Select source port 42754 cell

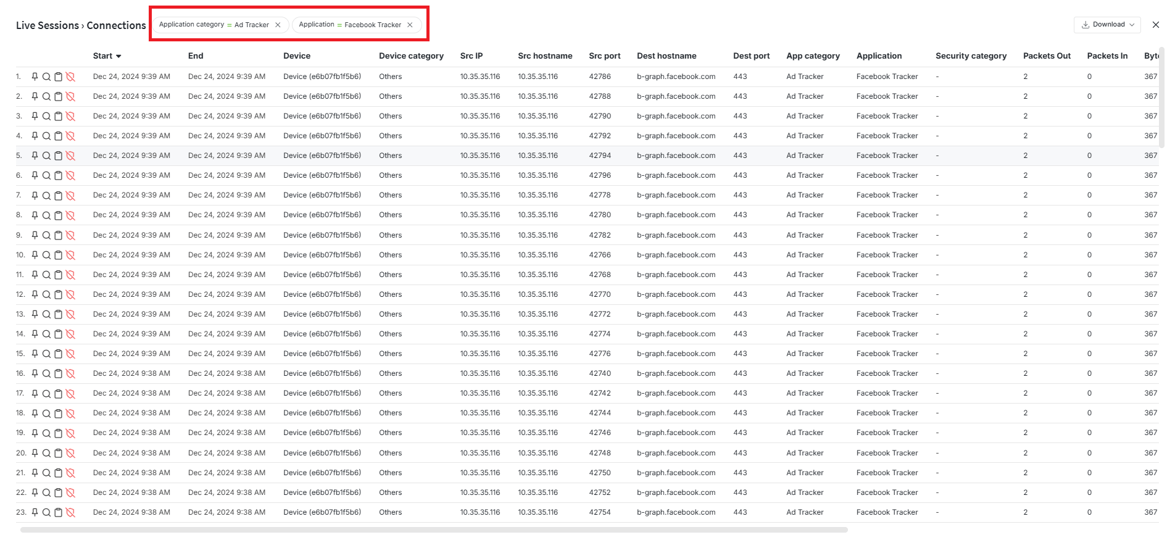pos(600,512)
